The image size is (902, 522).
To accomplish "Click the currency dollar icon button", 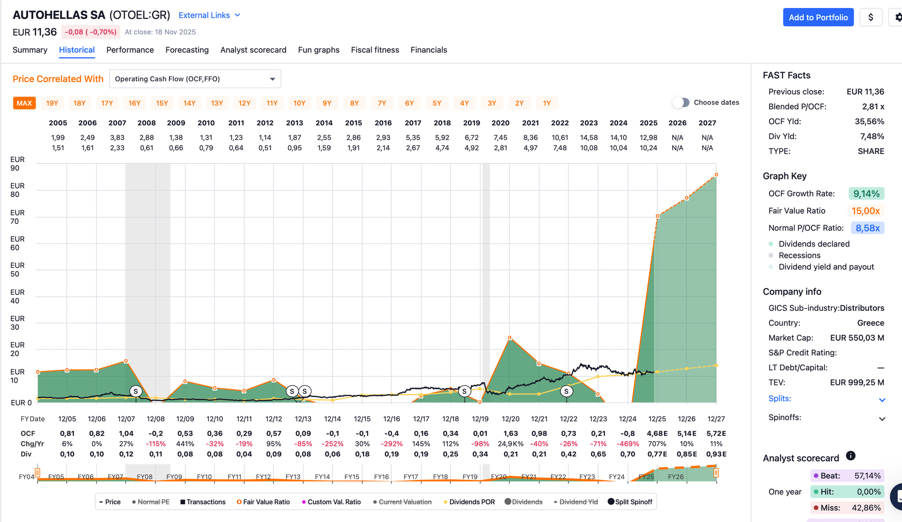I will 871,17.
